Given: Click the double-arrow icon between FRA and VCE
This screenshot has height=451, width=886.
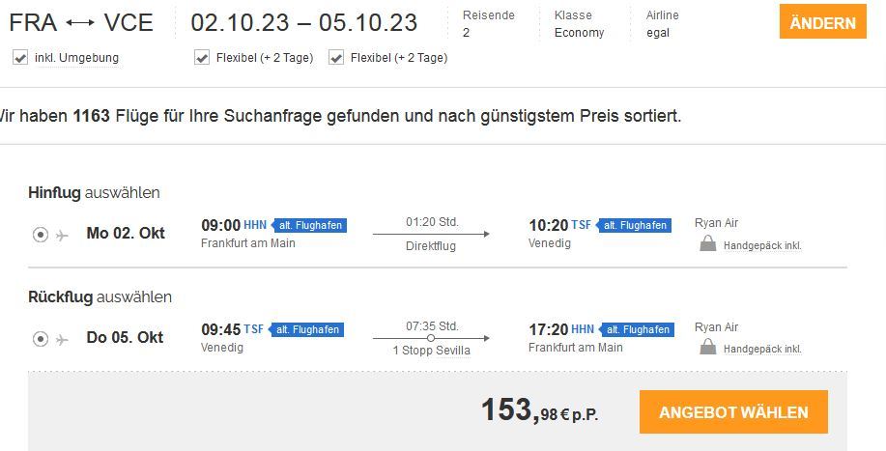Looking at the screenshot, I should pos(79,23).
